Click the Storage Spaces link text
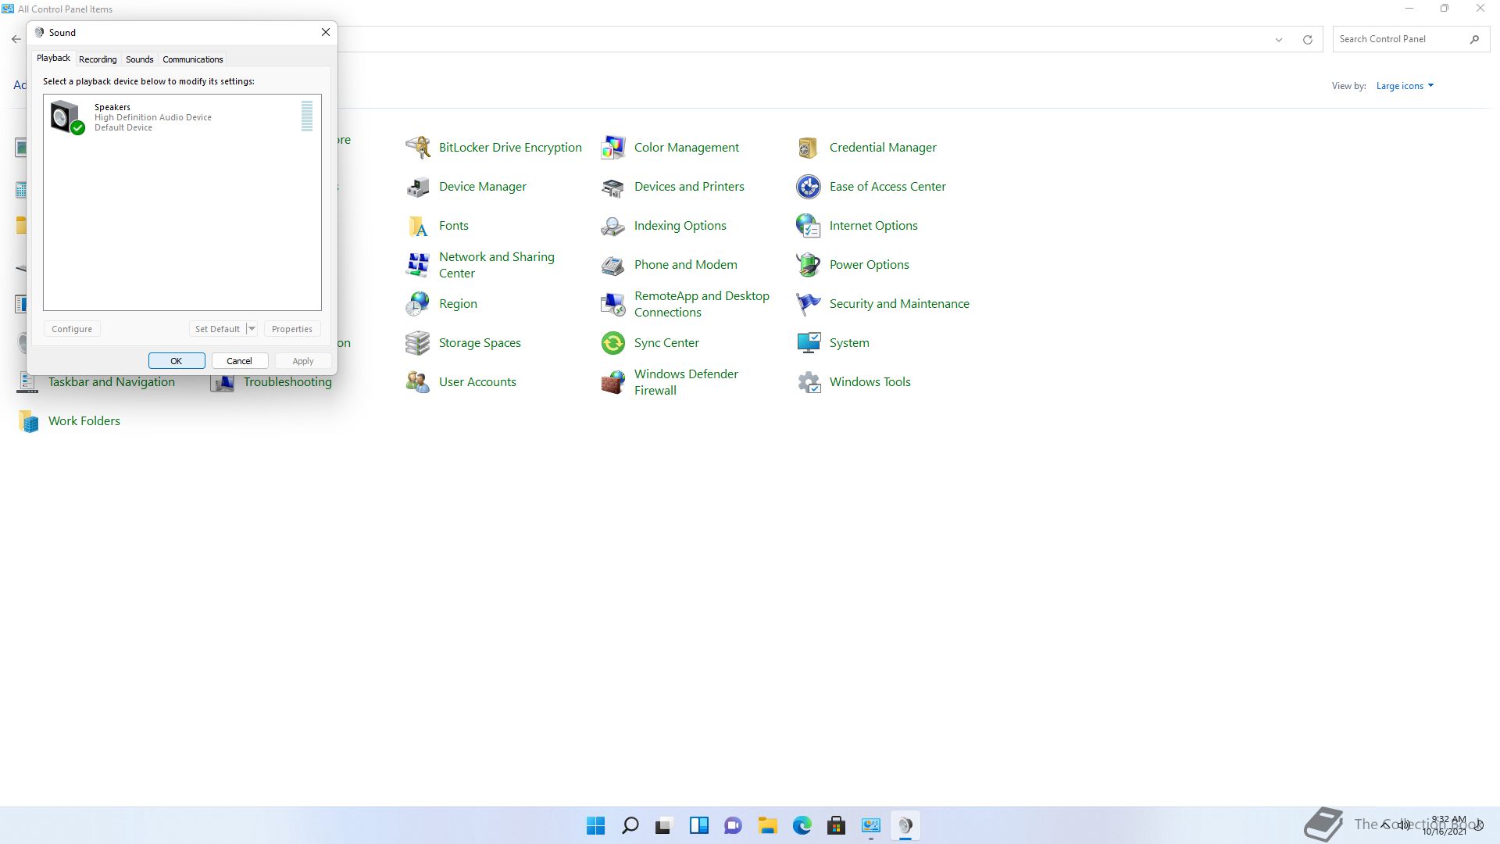Viewport: 1500px width, 844px height. click(480, 342)
